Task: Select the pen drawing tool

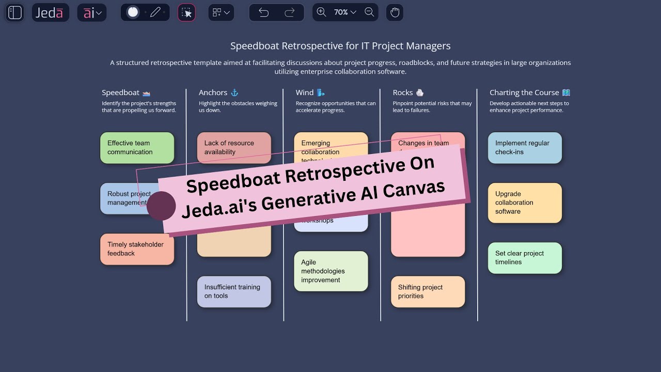Action: pos(155,12)
